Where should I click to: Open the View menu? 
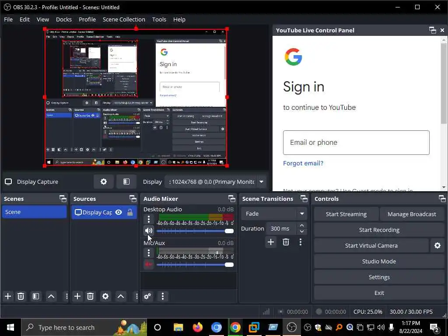(x=43, y=19)
